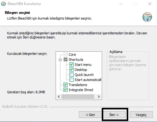Click the disabled Core component checkbox
Screen dimensions: 157x122
(x=65, y=55)
